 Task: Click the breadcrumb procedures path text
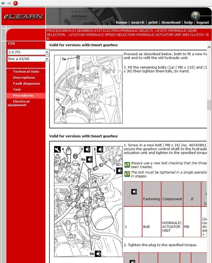tap(128, 35)
